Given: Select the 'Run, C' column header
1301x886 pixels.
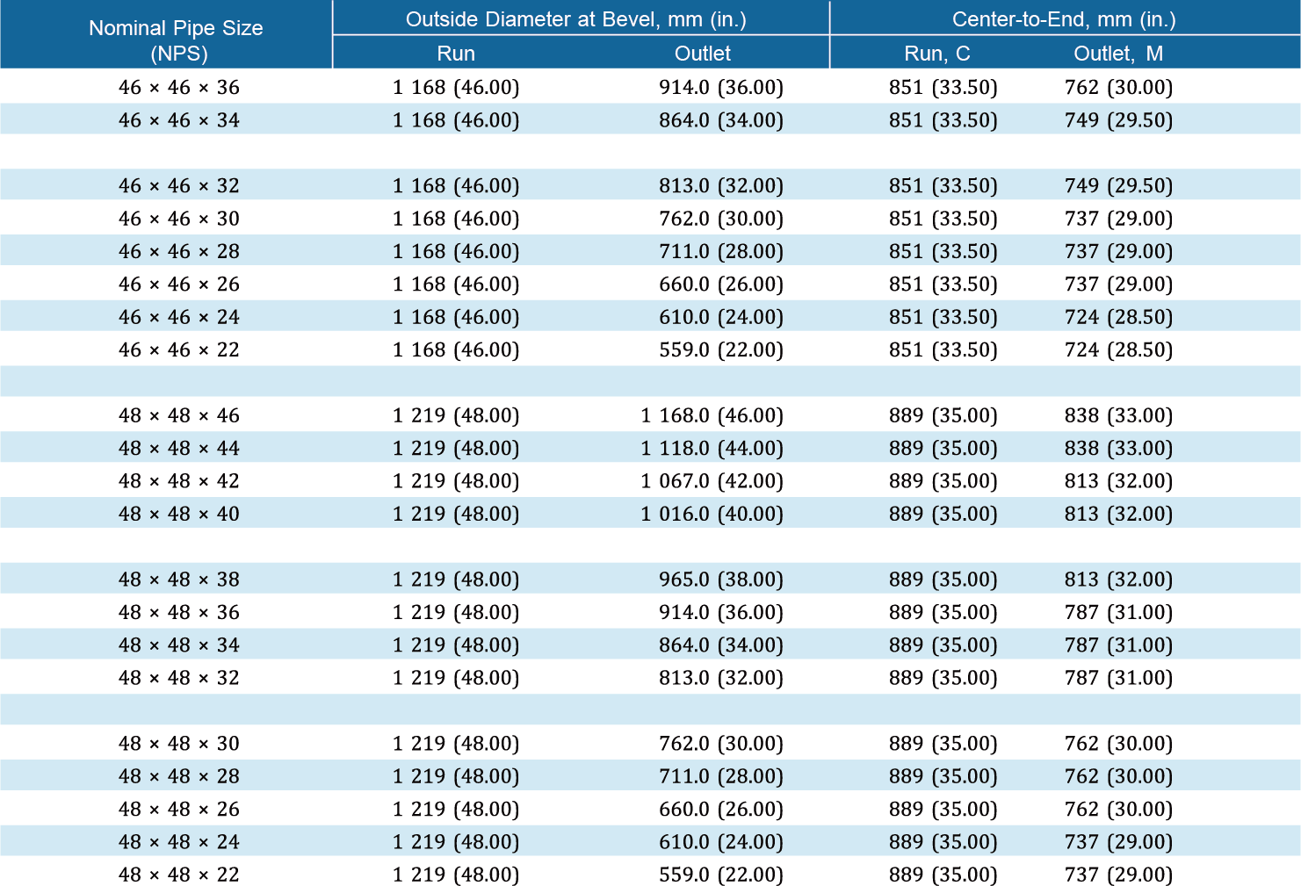Looking at the screenshot, I should coord(937,54).
